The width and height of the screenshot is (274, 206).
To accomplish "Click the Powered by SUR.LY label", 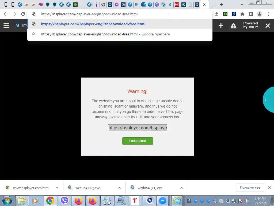I will tap(250, 25).
